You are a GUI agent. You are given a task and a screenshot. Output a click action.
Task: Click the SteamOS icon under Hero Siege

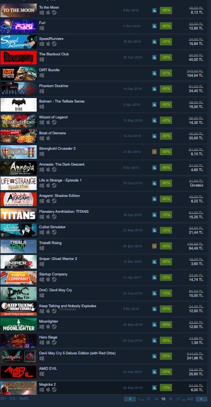[x=54, y=343]
